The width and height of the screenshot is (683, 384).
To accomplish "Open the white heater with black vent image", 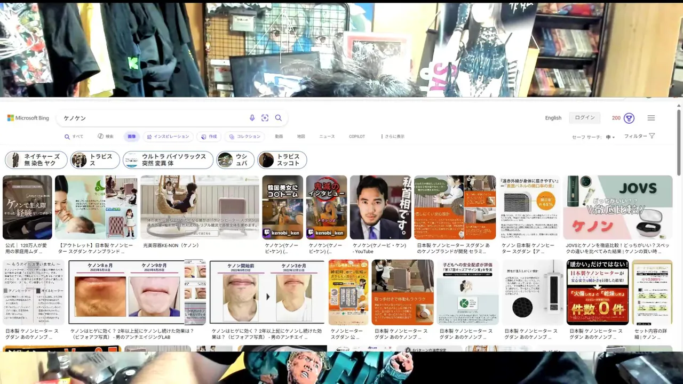I will 533,292.
